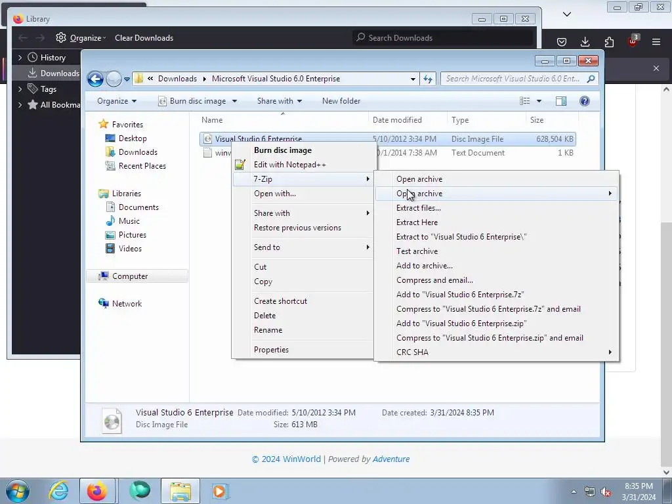672x504 pixels.
Task: Select Open with... in context menu
Action: [303, 194]
